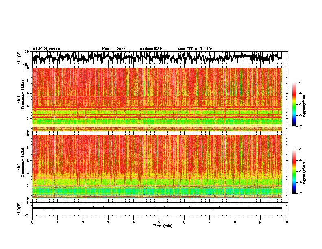322x249 pixels.
Task: Click time axis tick label "4"
Action: [x=134, y=222]
